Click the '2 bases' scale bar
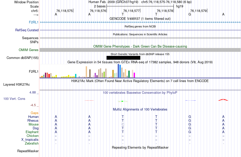The height and width of the screenshot is (157, 241). point(140,6)
